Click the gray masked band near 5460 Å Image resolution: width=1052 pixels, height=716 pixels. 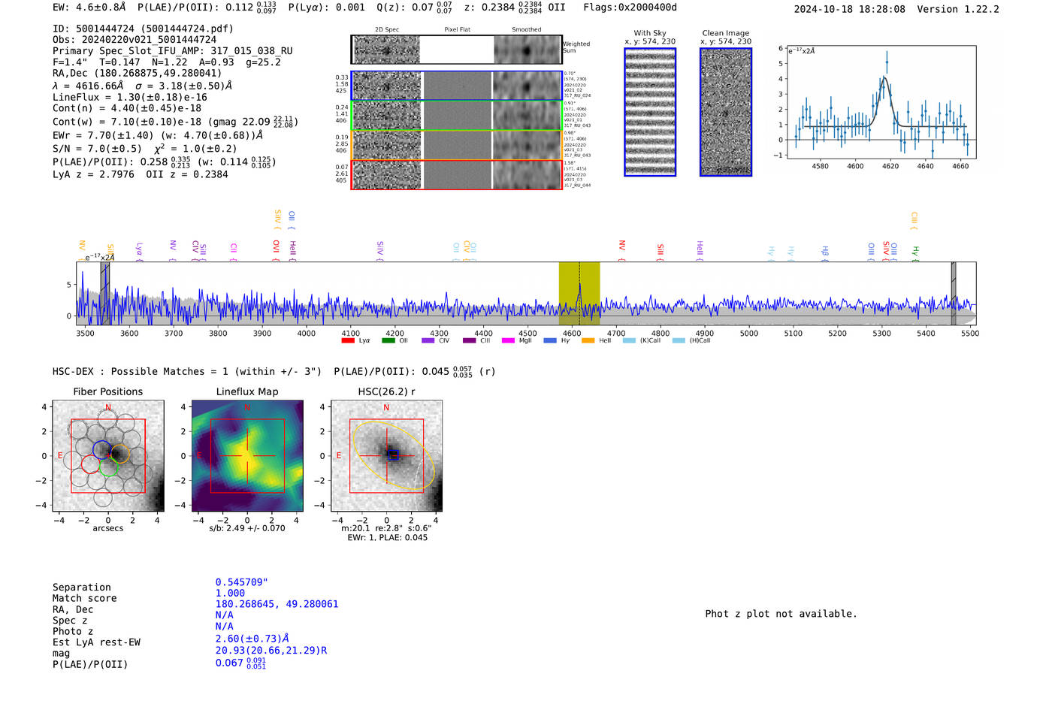pos(954,294)
